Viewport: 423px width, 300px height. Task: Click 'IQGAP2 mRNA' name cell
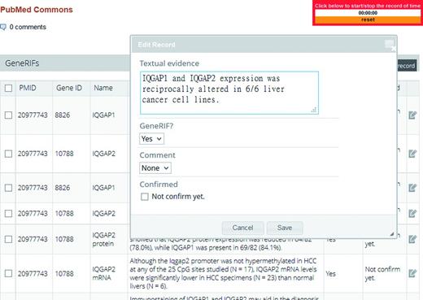pyautogui.click(x=104, y=273)
